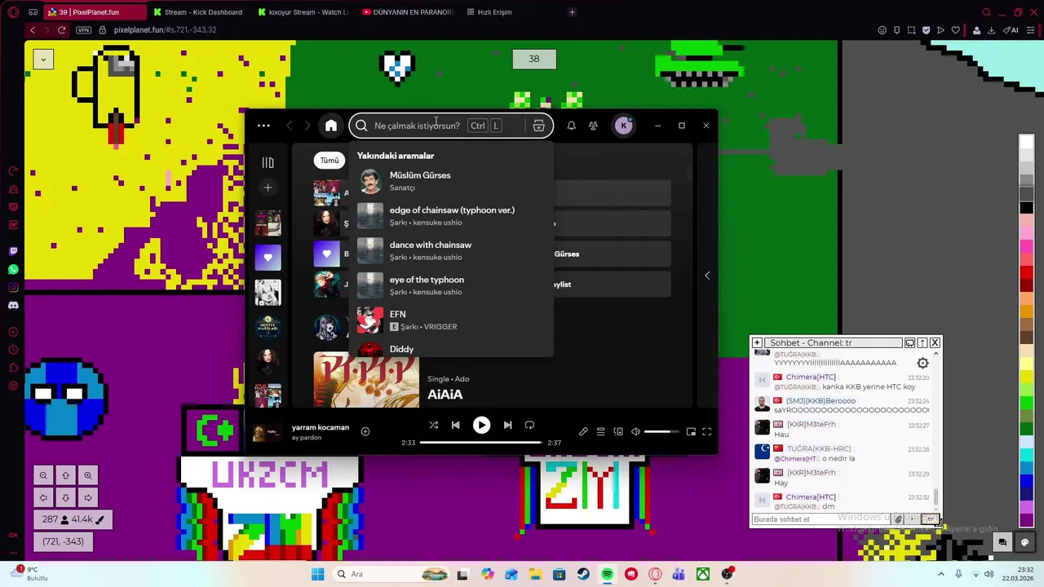Click the 287 | 41.4k pixel counter
1044x587 pixels.
tap(73, 519)
